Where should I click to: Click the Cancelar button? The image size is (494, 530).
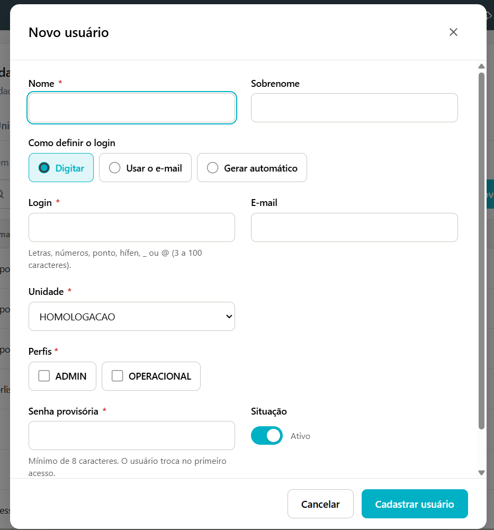tap(320, 504)
